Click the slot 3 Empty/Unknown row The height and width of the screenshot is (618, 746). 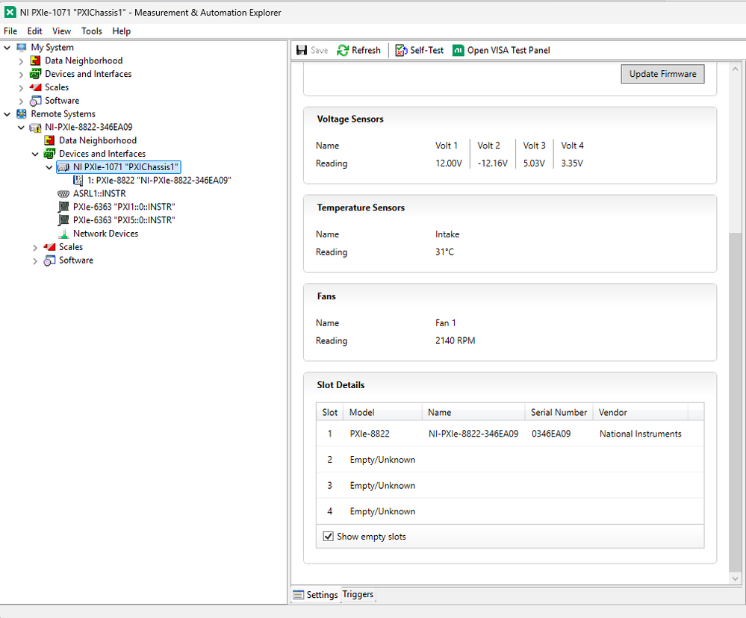click(x=510, y=486)
